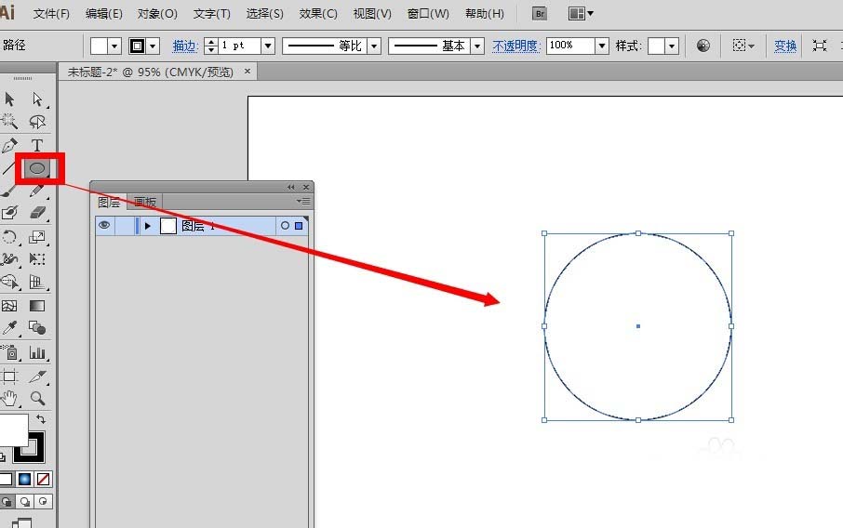Pick the Type (T) tool
843x528 pixels.
(37, 146)
